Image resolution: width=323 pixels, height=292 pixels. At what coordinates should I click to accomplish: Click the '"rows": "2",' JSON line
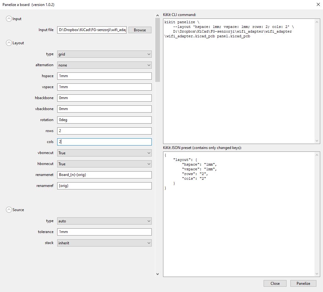[195, 174]
